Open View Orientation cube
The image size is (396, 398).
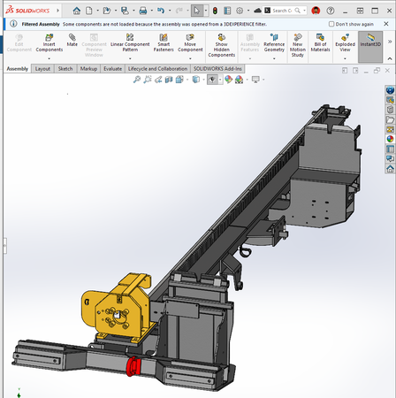tap(179, 80)
